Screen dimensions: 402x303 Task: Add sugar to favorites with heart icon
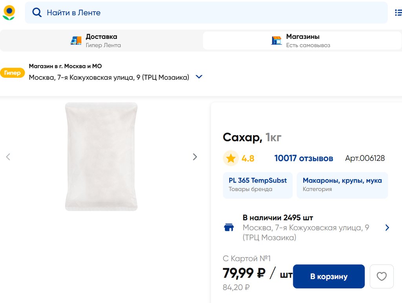(x=382, y=276)
